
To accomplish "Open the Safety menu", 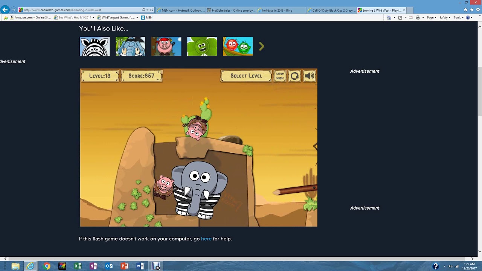I will (x=445, y=17).
